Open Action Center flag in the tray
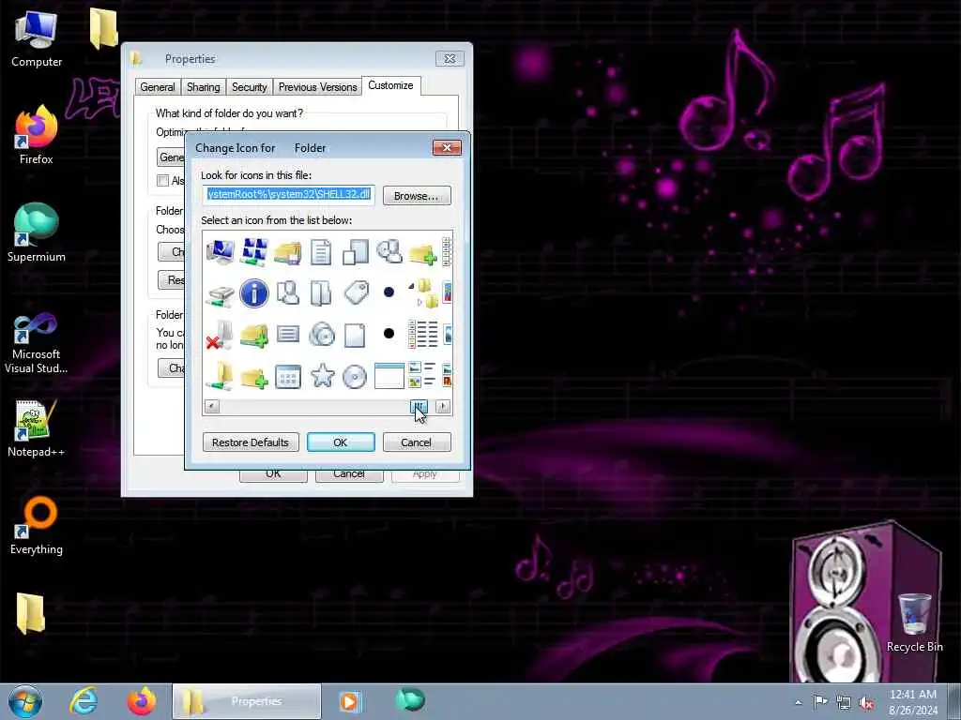 820,701
